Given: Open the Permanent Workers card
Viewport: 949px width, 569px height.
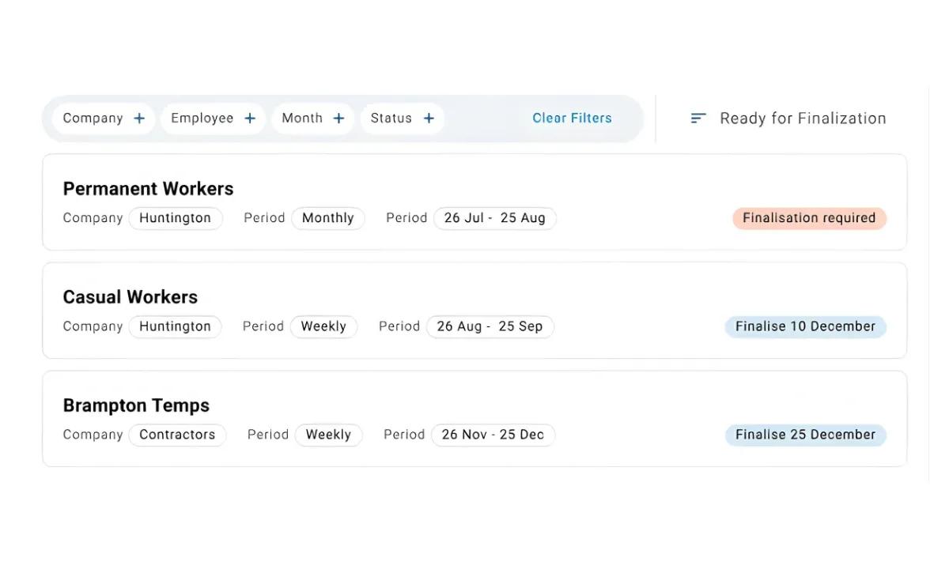Looking at the screenshot, I should [x=148, y=188].
